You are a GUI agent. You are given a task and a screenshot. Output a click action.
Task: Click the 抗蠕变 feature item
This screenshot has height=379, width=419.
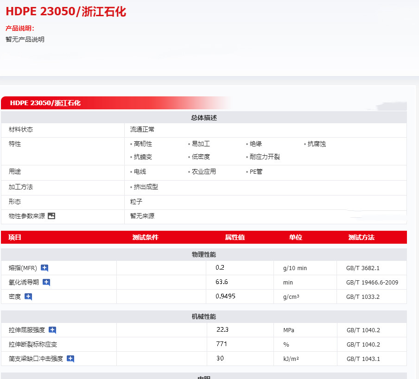click(143, 157)
